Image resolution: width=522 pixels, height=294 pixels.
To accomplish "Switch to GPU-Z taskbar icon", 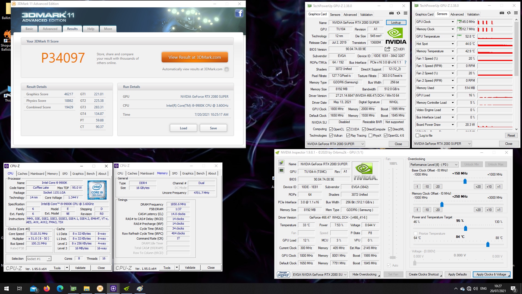I will click(73, 289).
